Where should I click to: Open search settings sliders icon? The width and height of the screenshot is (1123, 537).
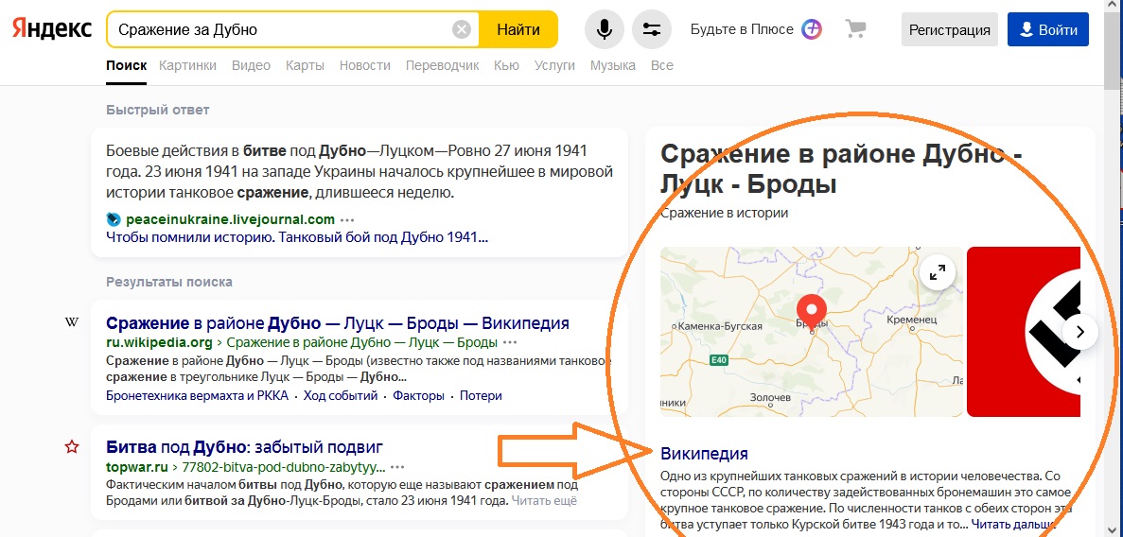652,29
